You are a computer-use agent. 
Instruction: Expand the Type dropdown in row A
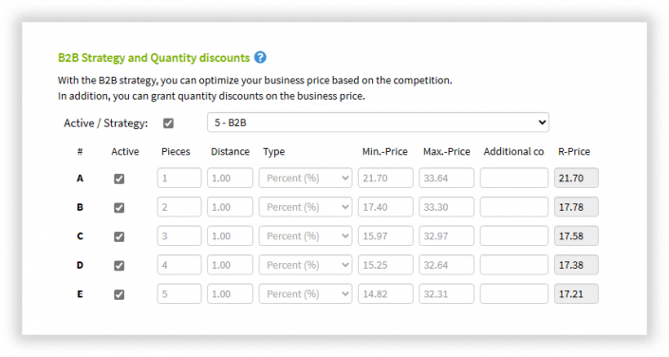(306, 178)
